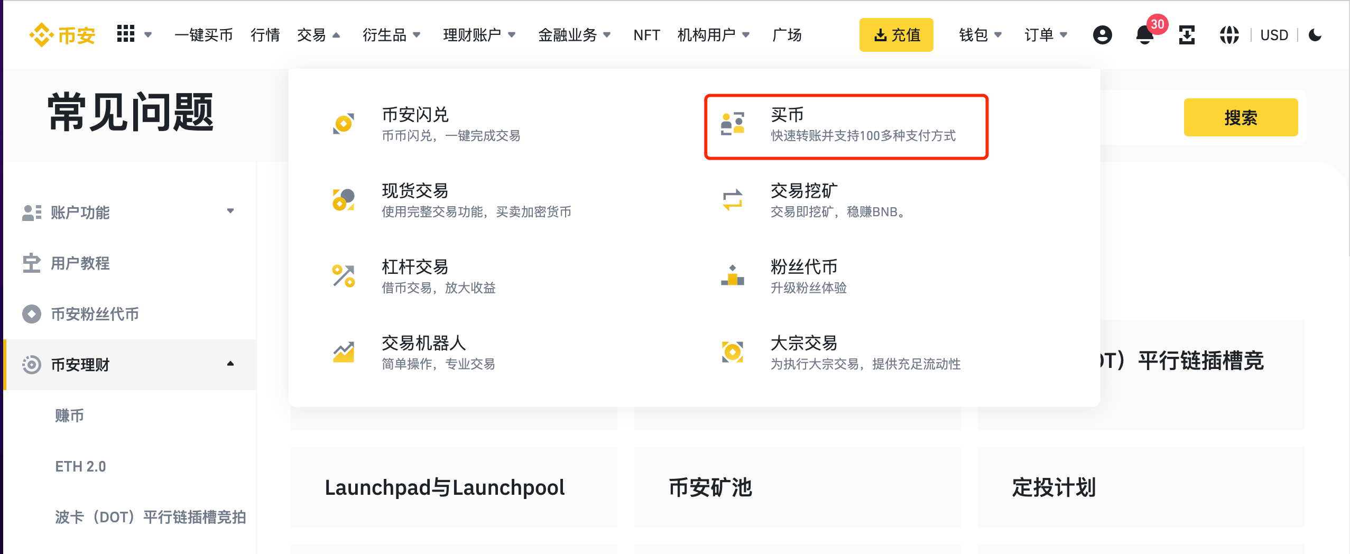
Task: Select USD currency in the header
Action: click(1274, 35)
